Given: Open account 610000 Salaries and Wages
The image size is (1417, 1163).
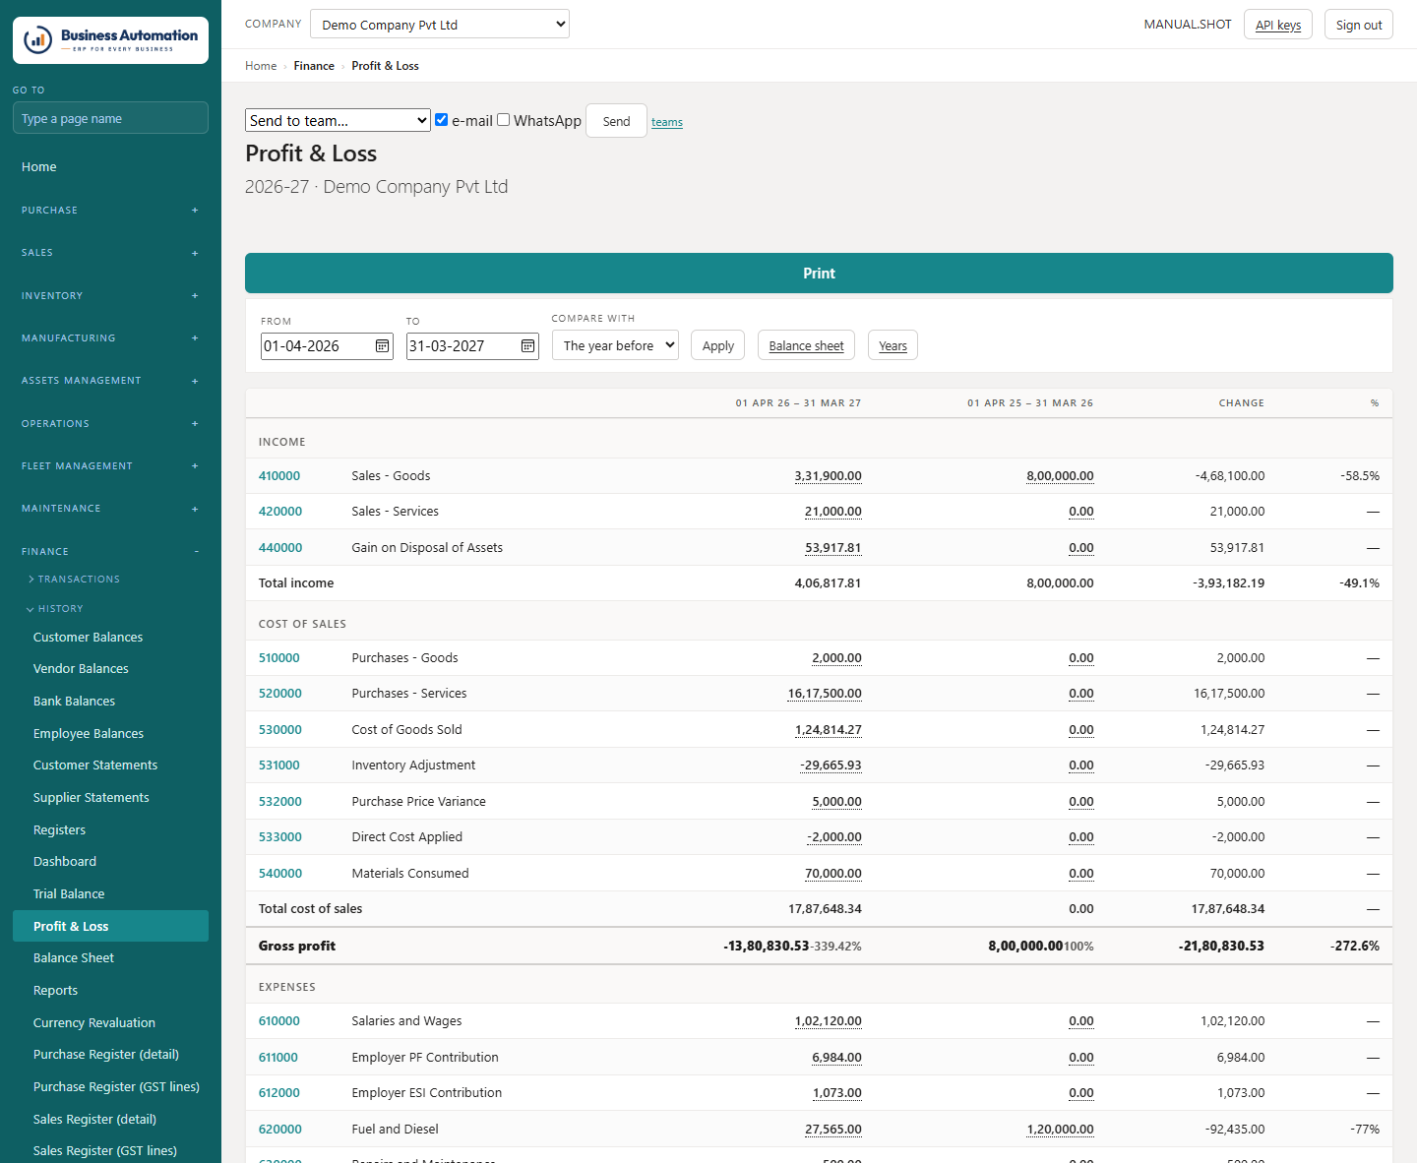Looking at the screenshot, I should [279, 1021].
